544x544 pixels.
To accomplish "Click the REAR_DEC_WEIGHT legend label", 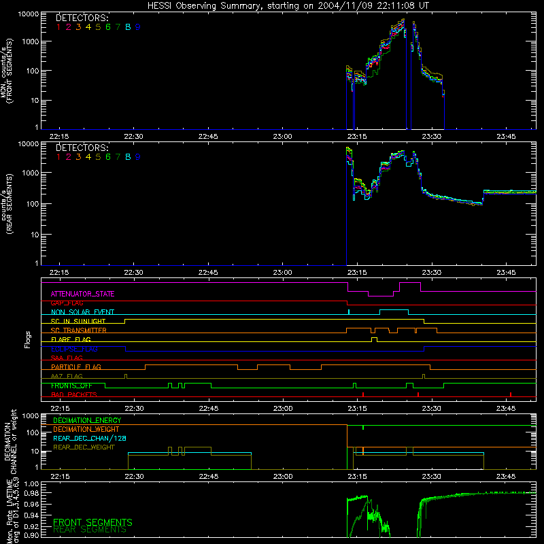I will coord(84,447).
